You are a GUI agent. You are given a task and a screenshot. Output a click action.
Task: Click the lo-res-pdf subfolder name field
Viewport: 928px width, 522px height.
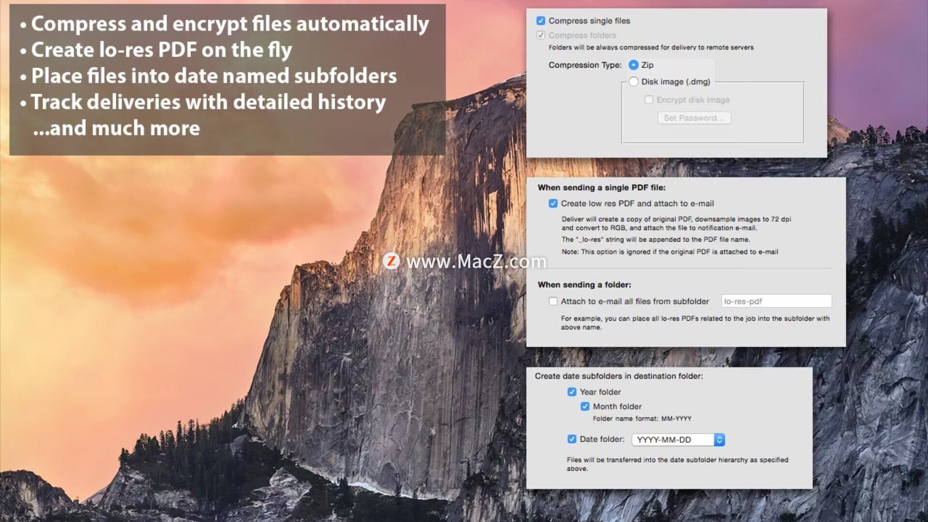776,301
